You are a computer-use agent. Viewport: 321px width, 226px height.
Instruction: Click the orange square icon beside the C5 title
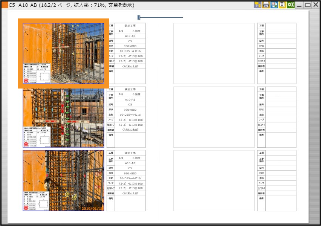coord(4,5)
